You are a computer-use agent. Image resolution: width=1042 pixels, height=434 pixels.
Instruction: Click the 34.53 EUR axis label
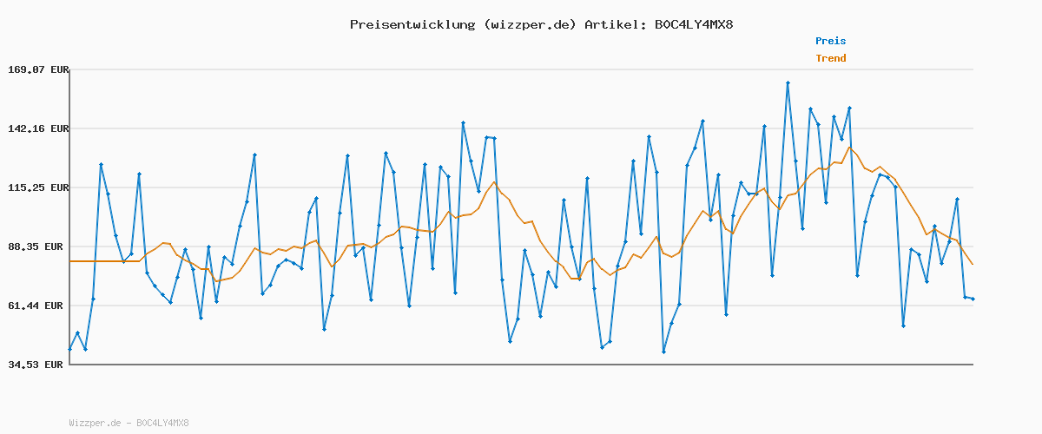click(36, 365)
